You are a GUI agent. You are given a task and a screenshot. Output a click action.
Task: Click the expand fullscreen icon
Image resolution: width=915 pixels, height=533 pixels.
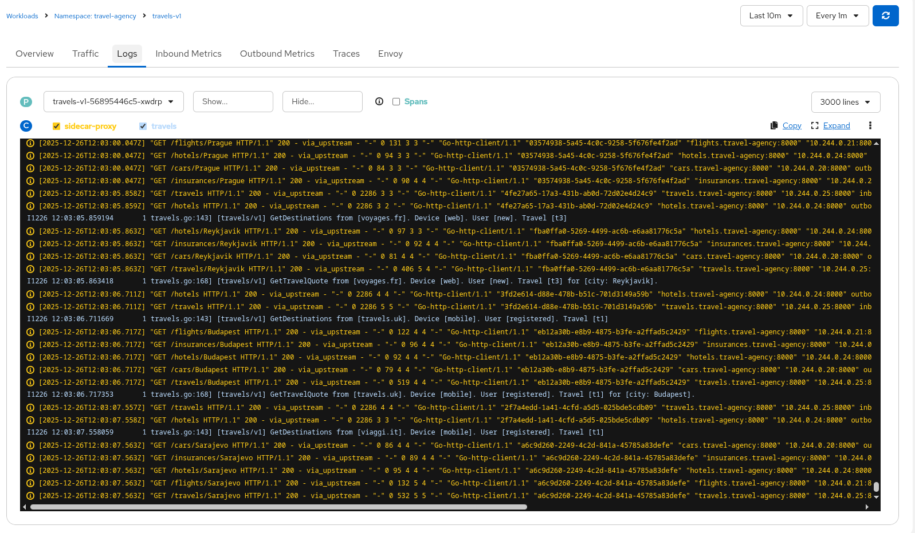coord(815,126)
